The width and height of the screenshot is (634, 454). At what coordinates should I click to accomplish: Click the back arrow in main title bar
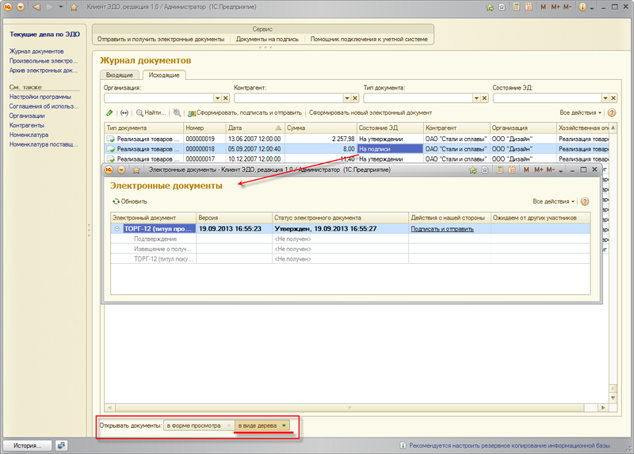click(x=36, y=7)
